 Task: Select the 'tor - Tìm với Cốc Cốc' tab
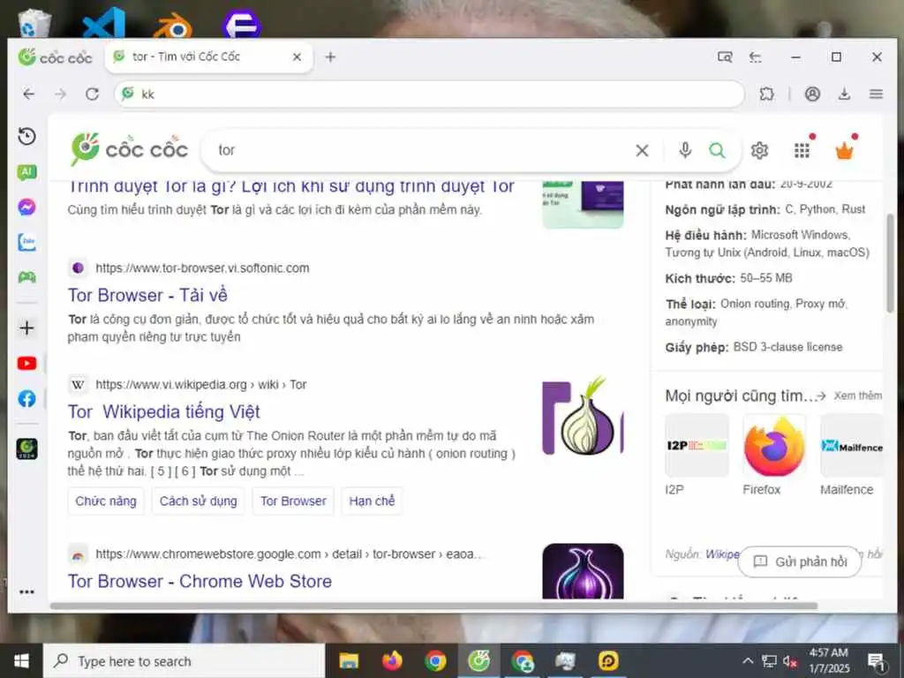coord(208,57)
